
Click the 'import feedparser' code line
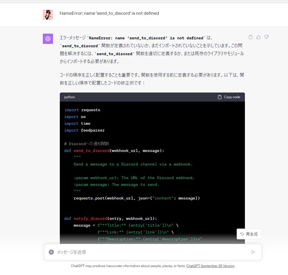[84, 130]
